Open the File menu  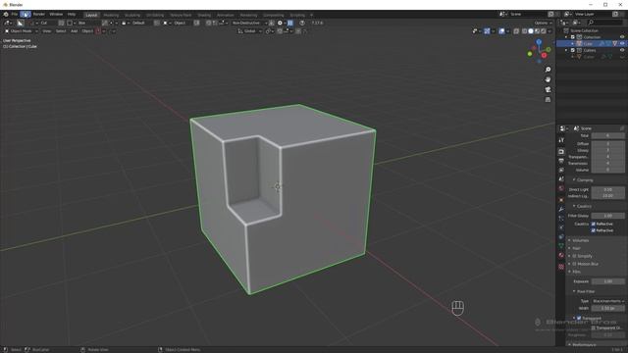pyautogui.click(x=15, y=15)
